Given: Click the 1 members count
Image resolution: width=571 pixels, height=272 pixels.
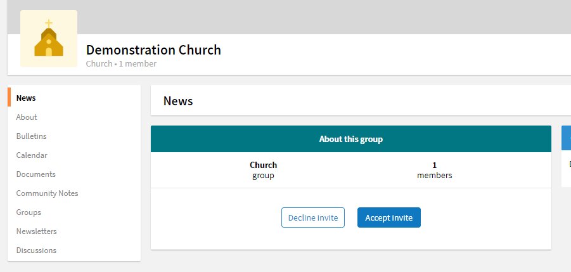Looking at the screenshot, I should click(x=435, y=170).
